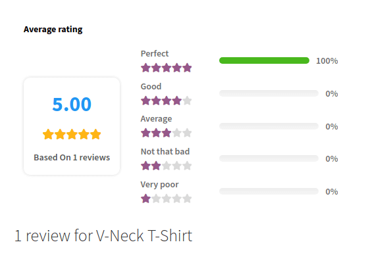Screen dimensions: 366x259
Task: Click the 1 review for V-Neck T-Shirt heading
Action: coord(103,236)
